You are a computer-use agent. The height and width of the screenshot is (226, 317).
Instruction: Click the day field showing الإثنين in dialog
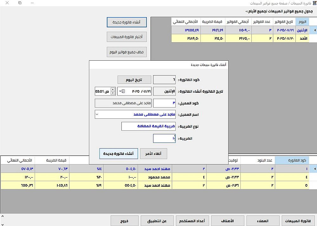(x=164, y=91)
